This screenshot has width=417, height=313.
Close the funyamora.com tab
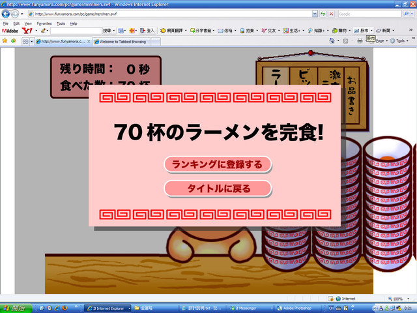click(x=89, y=42)
